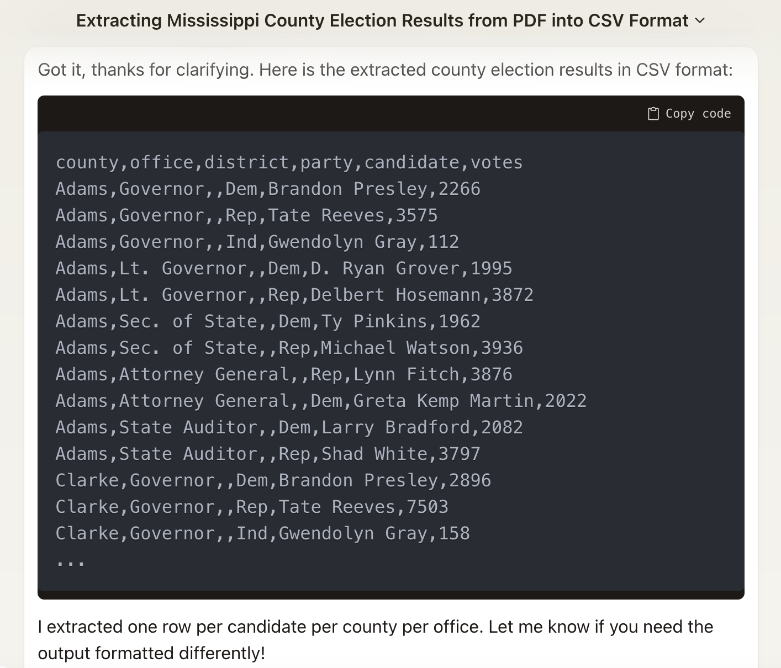This screenshot has height=668, width=781.
Task: Click the Adams Tate Reeves 3575 row
Action: click(246, 216)
